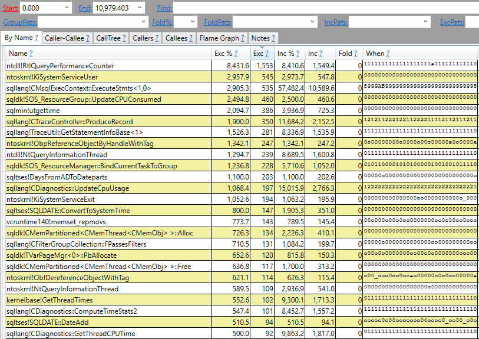The image size is (479, 339).
Task: Open the Start value dropdown
Action: (67, 8)
